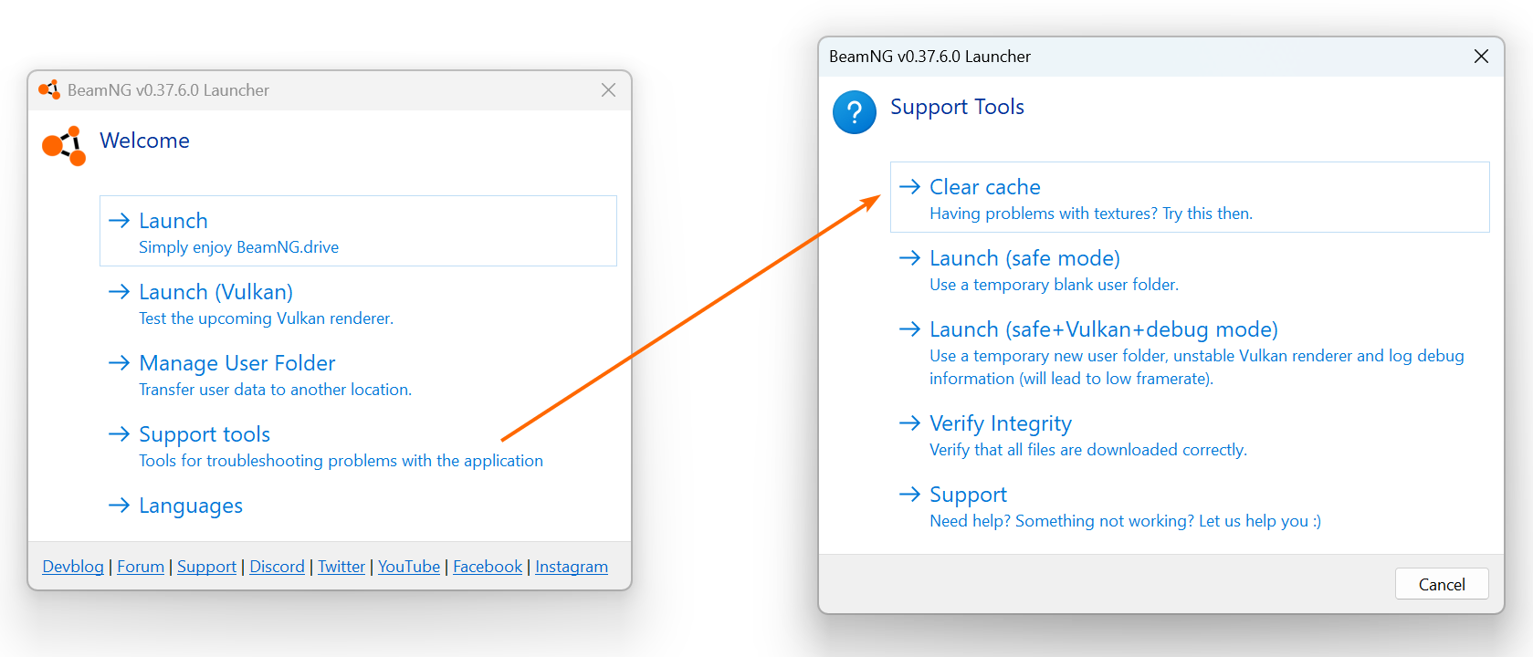1533x657 pixels.
Task: Open the Support tools option
Action: click(358, 445)
